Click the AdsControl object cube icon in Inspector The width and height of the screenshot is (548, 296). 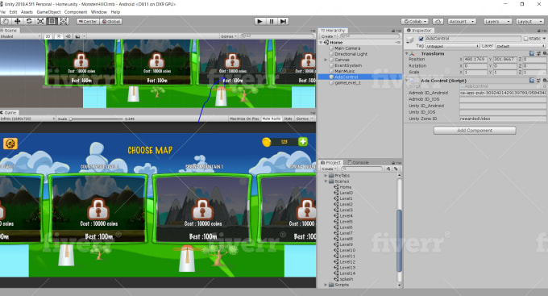410,40
